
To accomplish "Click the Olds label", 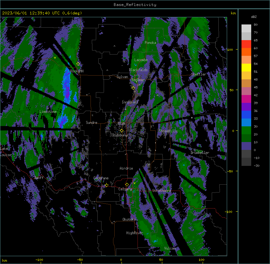I will (x=122, y=124).
